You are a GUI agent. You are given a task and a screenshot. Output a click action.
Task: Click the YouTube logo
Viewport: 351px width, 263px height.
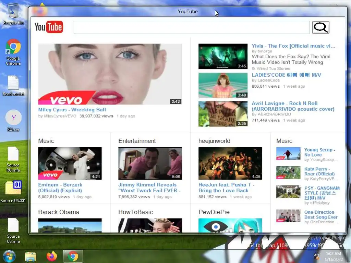[x=49, y=27]
